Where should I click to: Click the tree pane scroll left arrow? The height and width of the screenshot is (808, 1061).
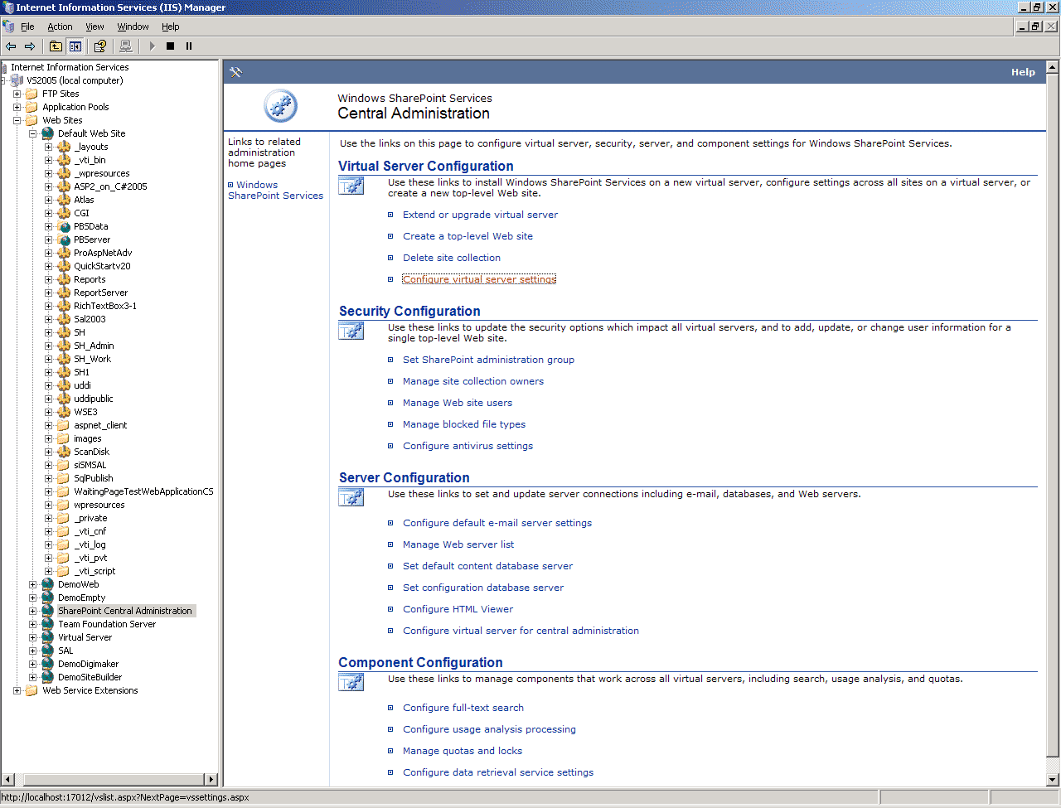coord(8,779)
